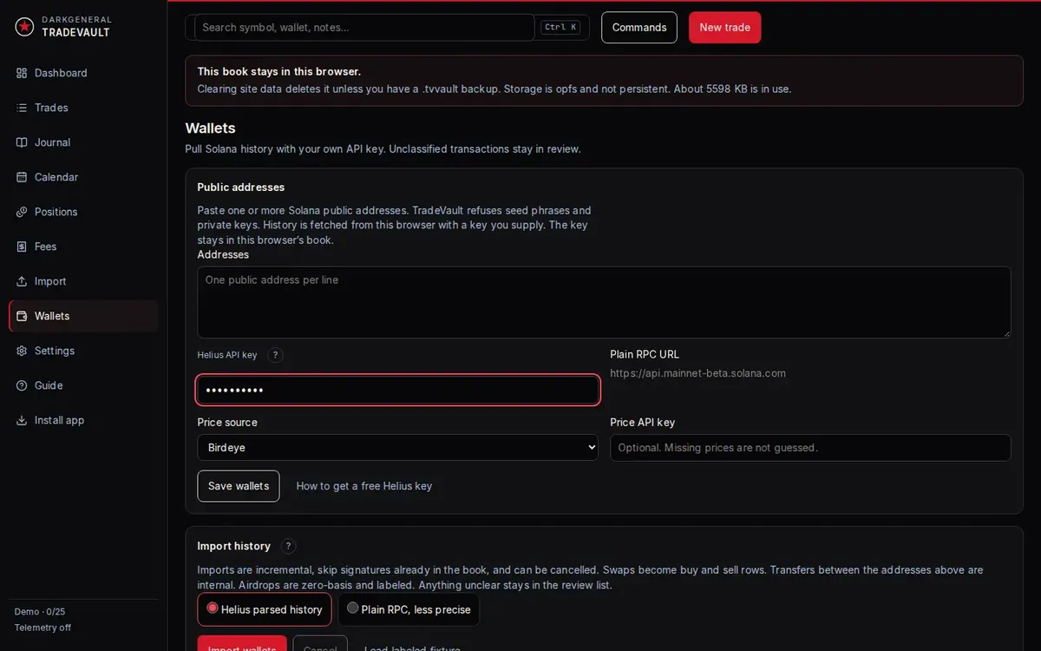1041x651 pixels.
Task: Click the Positions link icon
Action: tap(22, 212)
